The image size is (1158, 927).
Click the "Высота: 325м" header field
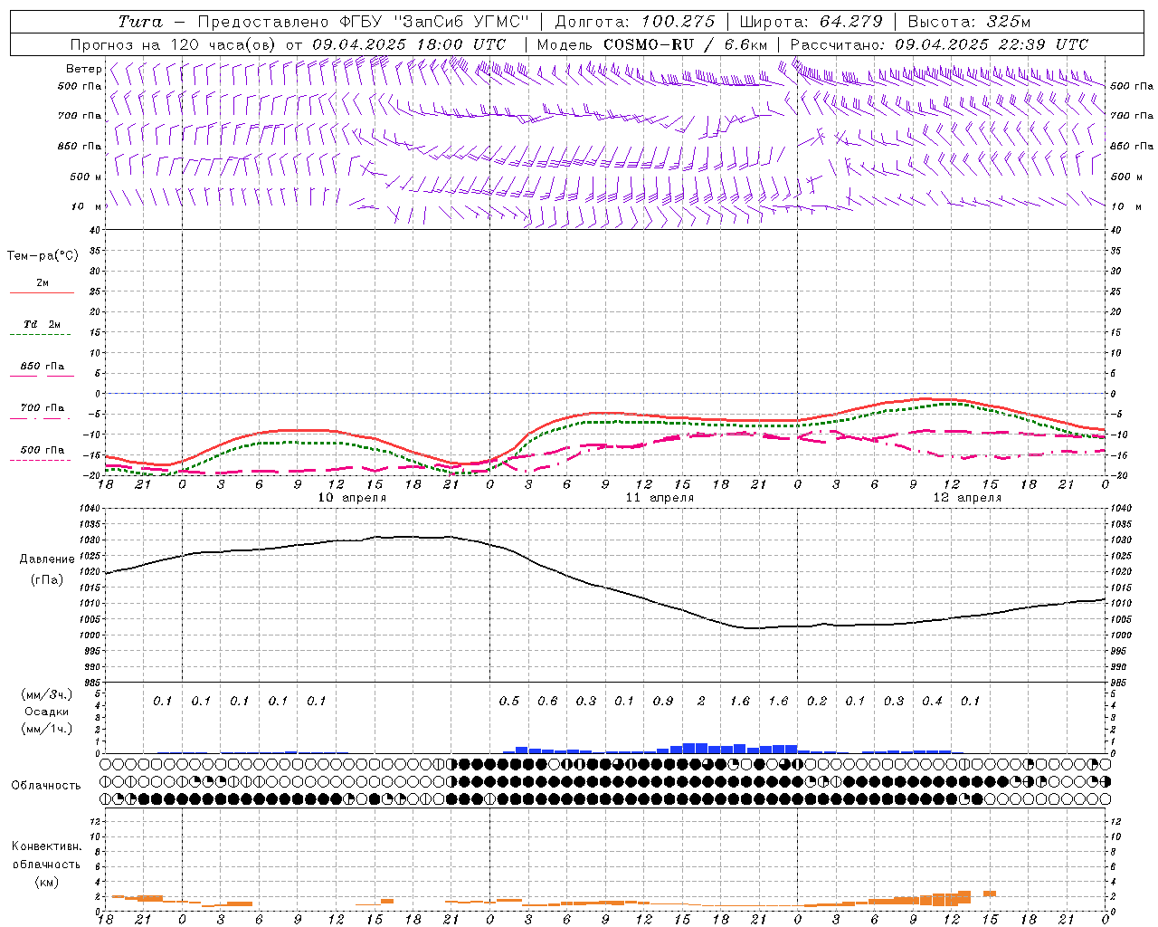pos(969,22)
